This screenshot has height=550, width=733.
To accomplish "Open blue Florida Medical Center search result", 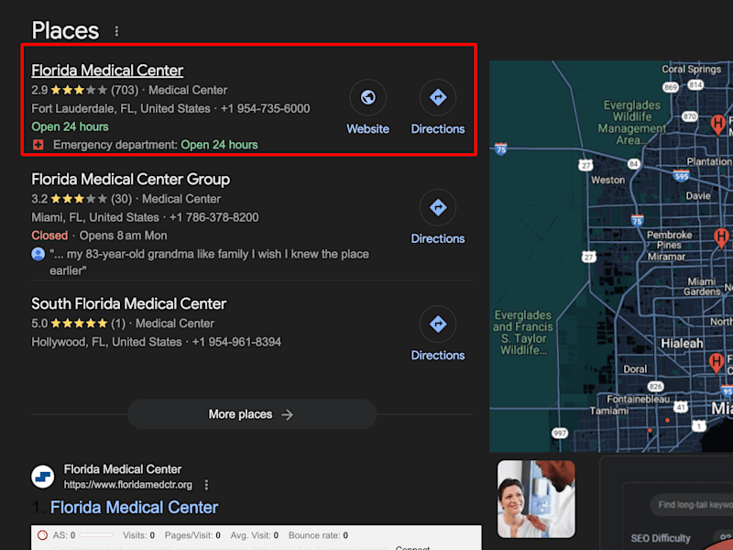I will 134,508.
